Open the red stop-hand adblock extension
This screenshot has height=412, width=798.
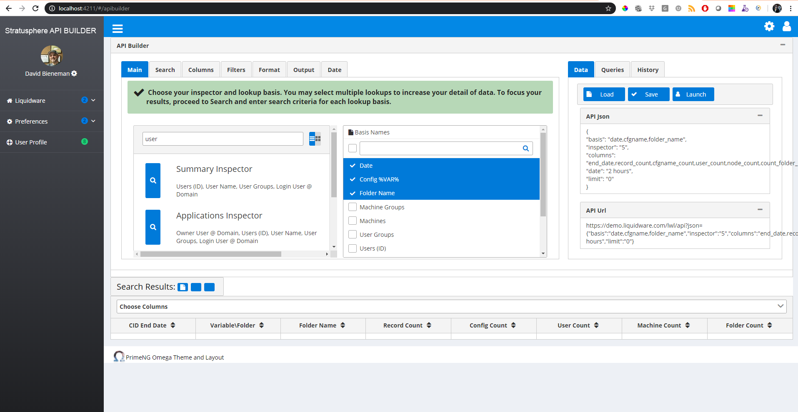(705, 8)
